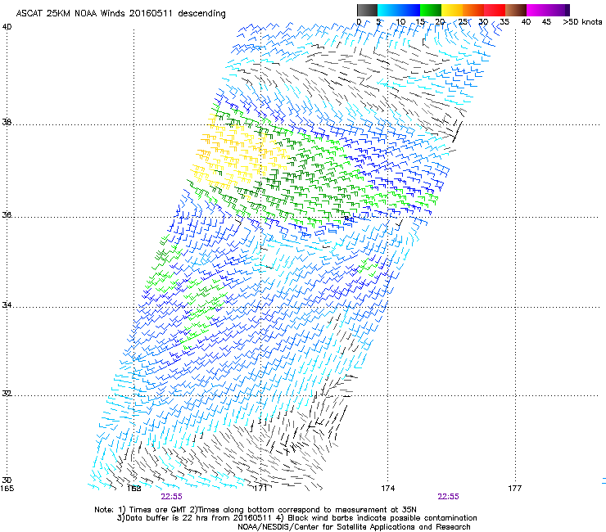This screenshot has height=532, width=606.
Task: Click the brown 35-40 knots legend swatch
Action: pos(516,10)
